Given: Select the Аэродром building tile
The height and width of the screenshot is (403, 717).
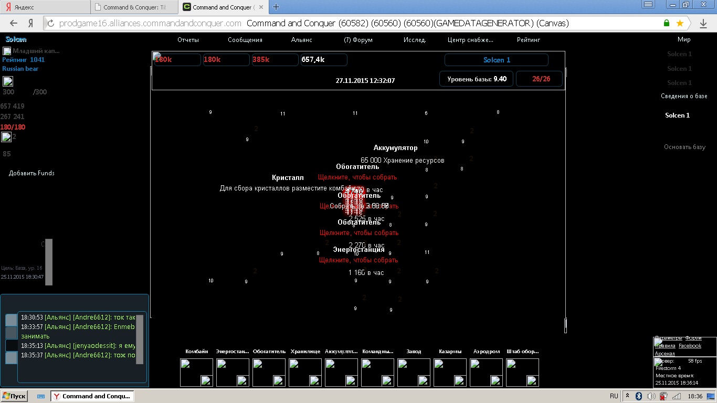Looking at the screenshot, I should click(x=486, y=373).
